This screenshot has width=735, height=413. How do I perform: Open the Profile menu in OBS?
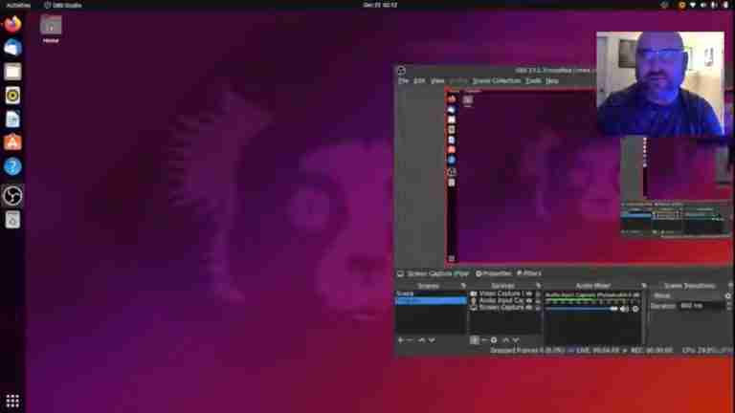[458, 81]
